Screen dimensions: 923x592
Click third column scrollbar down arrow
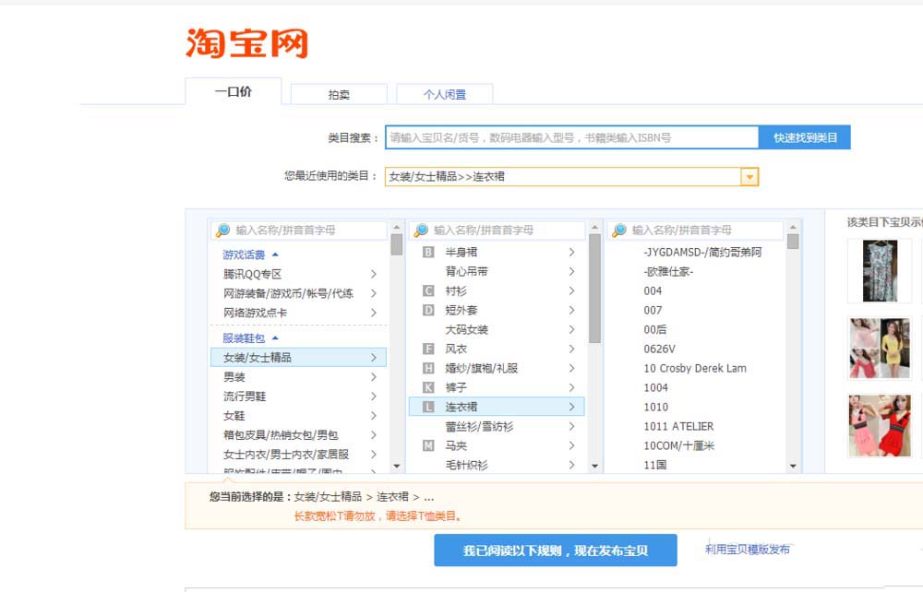click(793, 467)
